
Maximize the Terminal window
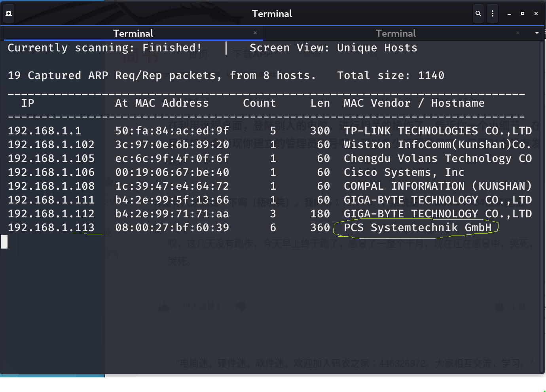pyautogui.click(x=523, y=13)
